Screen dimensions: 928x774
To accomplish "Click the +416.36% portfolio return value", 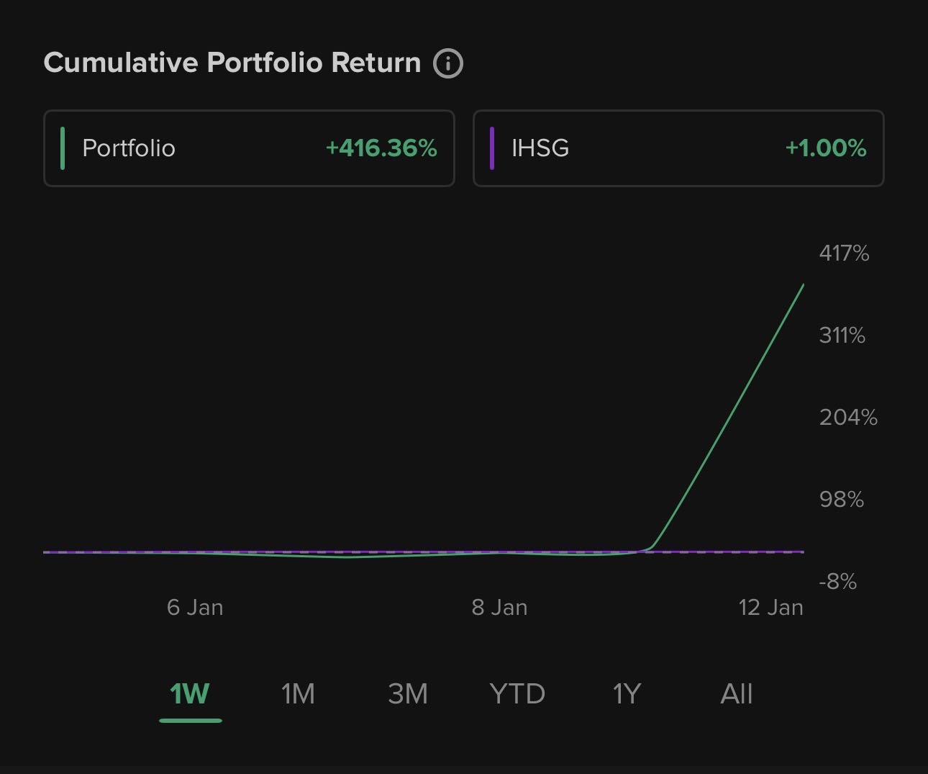I will click(x=381, y=148).
